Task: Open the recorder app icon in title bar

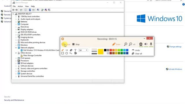Action: [x=62, y=39]
